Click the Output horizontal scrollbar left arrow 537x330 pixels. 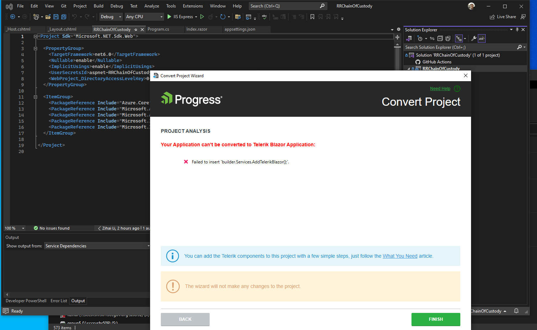(x=7, y=295)
